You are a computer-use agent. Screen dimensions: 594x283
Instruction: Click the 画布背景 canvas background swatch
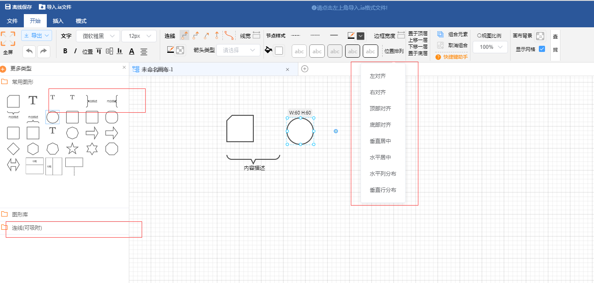click(x=540, y=36)
